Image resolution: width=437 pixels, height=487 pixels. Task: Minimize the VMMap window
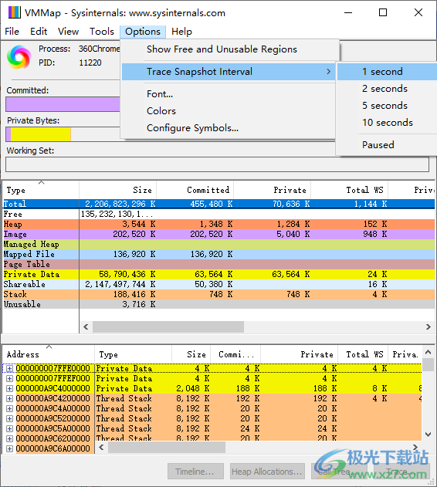(348, 12)
